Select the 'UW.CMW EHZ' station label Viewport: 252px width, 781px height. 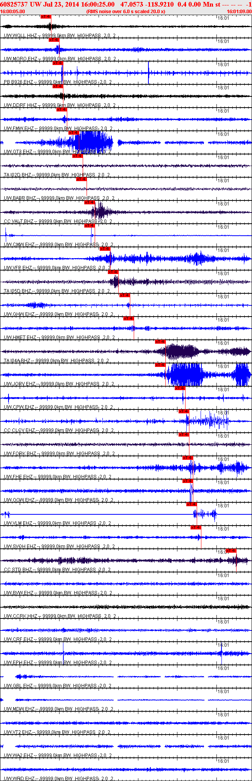tap(19, 245)
